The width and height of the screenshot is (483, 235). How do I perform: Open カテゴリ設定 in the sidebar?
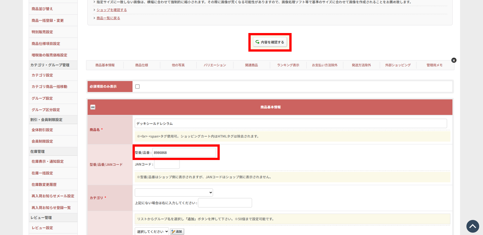42,75
